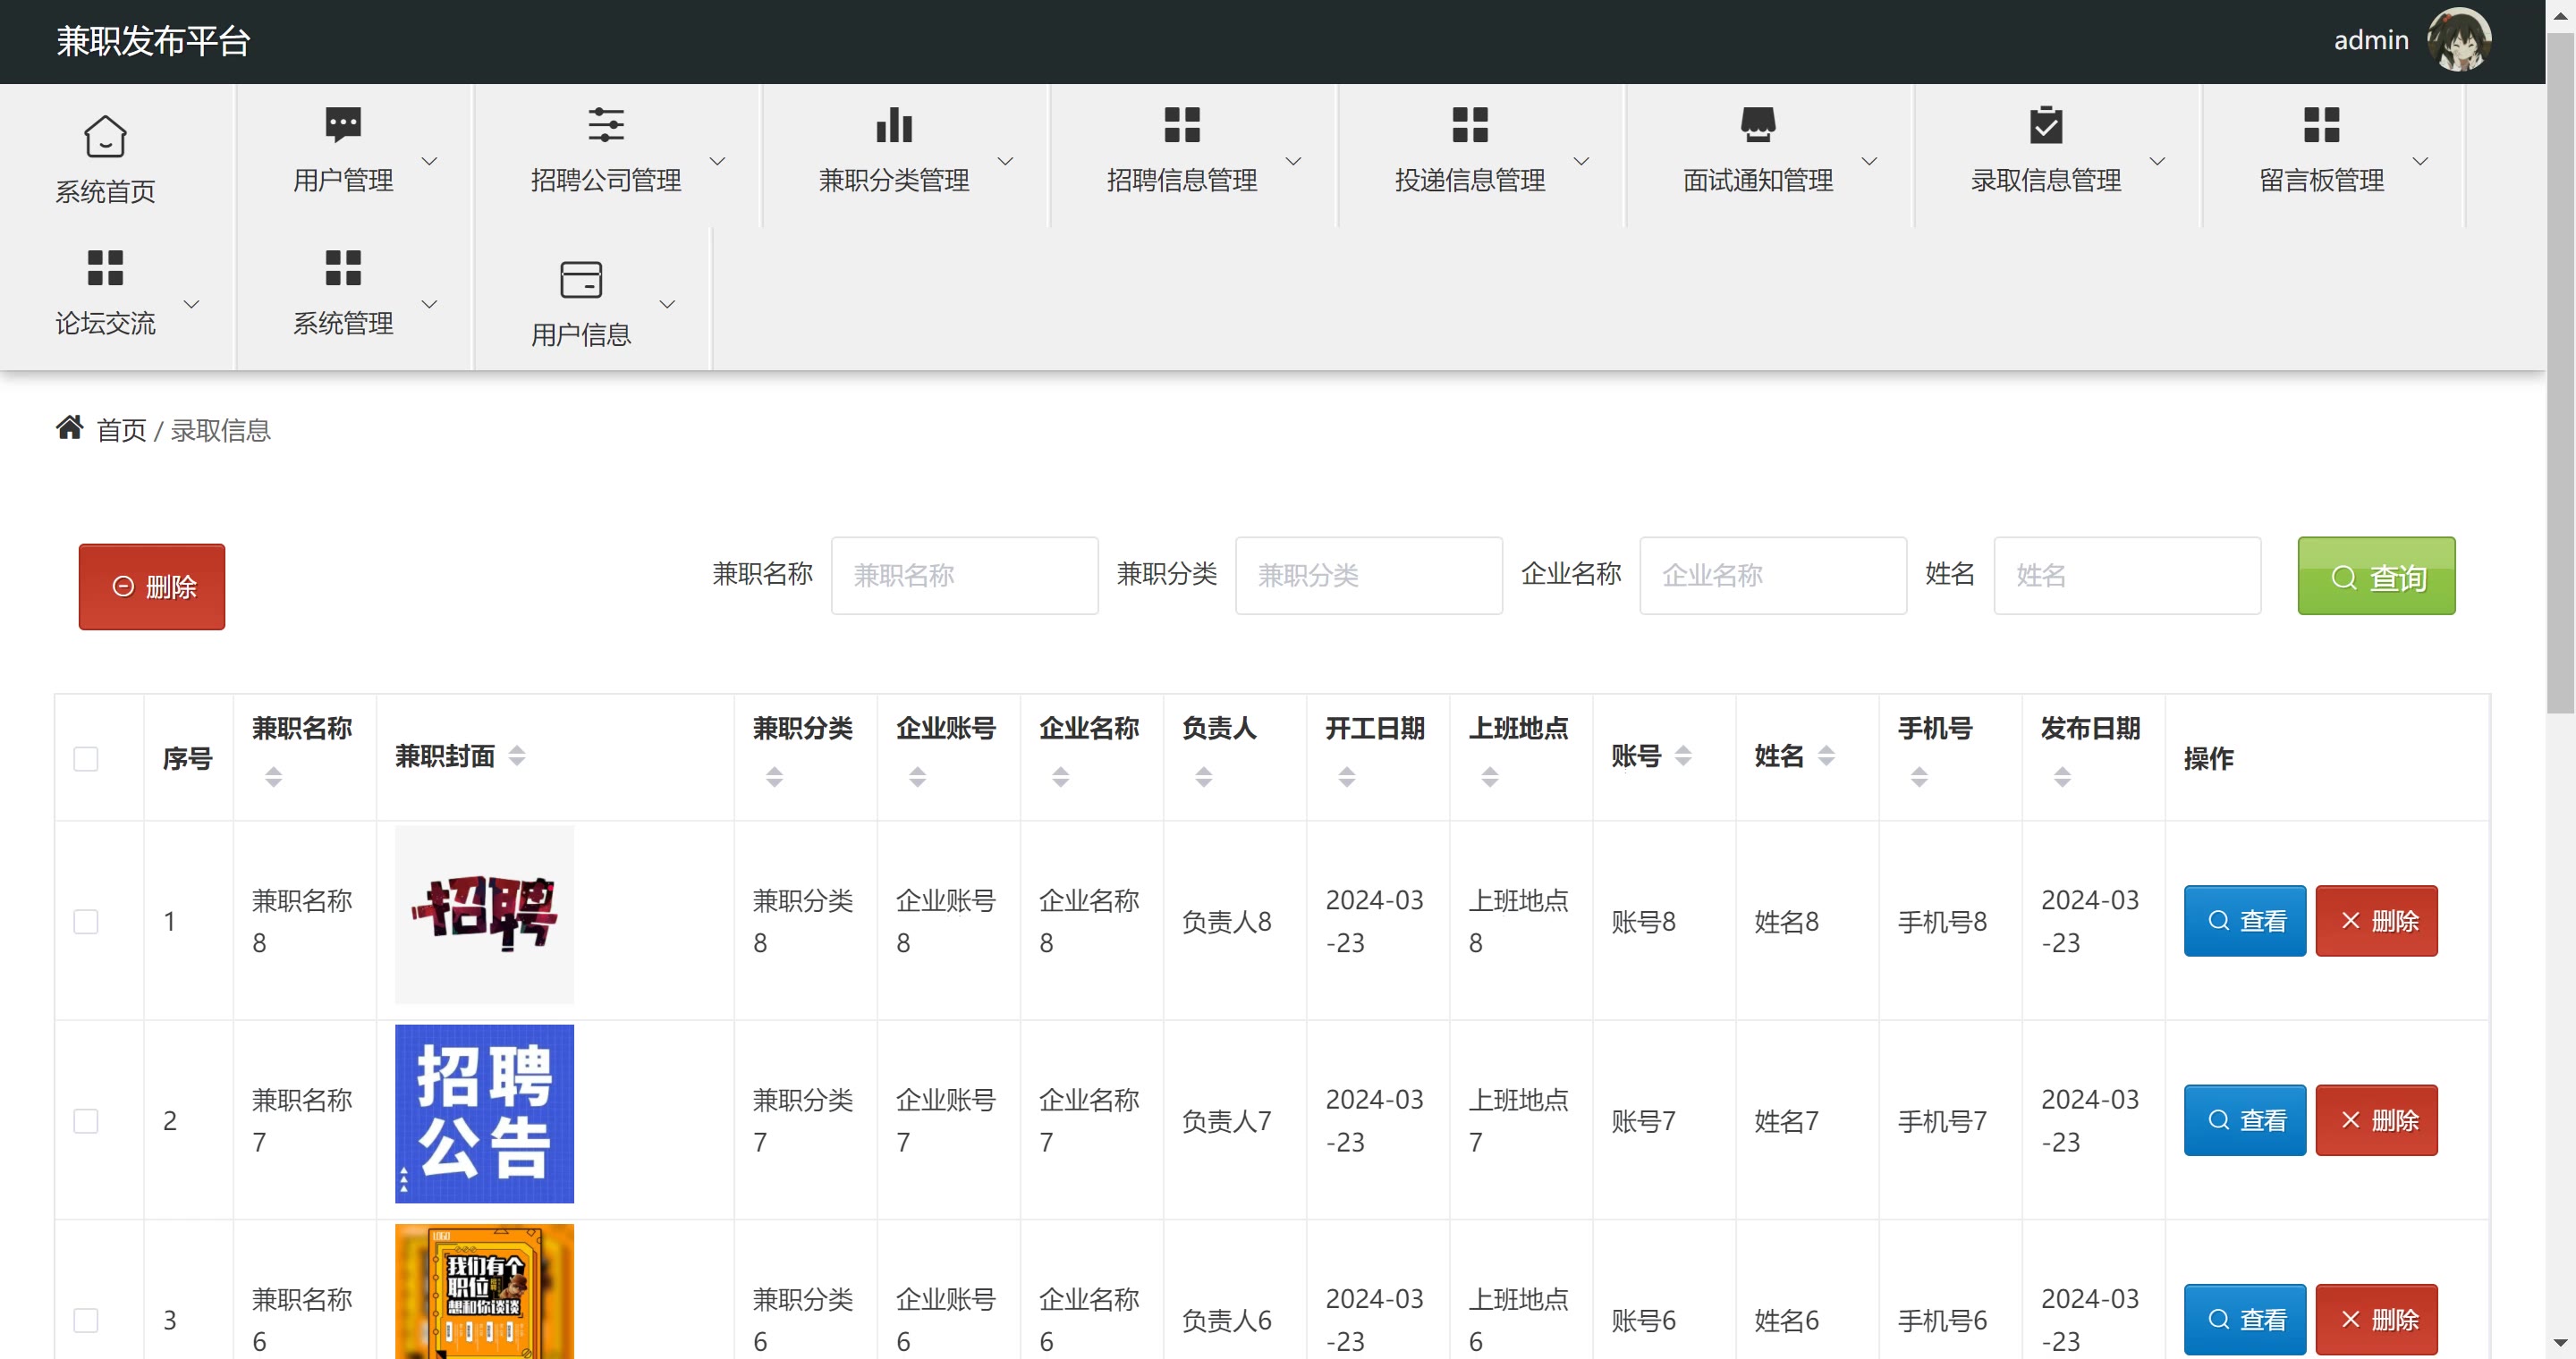
Task: Click 查看 button for 兼职名称7 row
Action: click(2244, 1120)
